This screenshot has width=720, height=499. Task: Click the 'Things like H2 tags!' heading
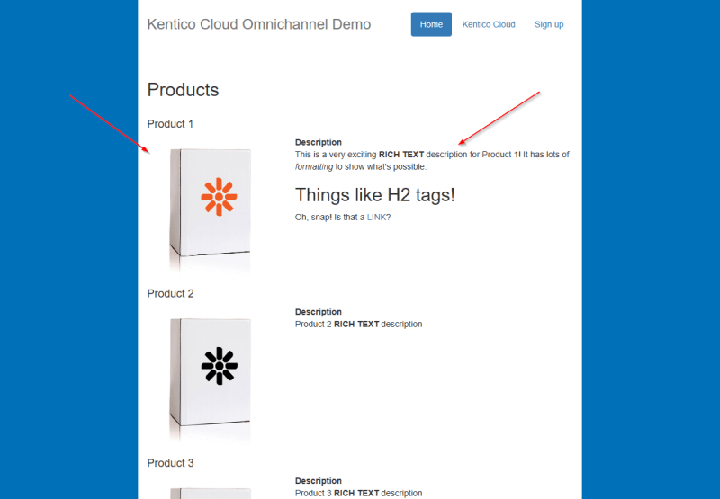tap(374, 195)
